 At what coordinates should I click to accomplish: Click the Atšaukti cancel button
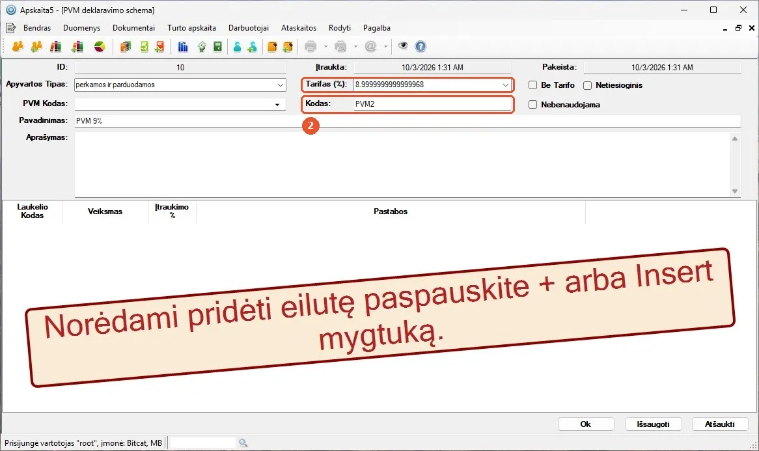pos(720,424)
